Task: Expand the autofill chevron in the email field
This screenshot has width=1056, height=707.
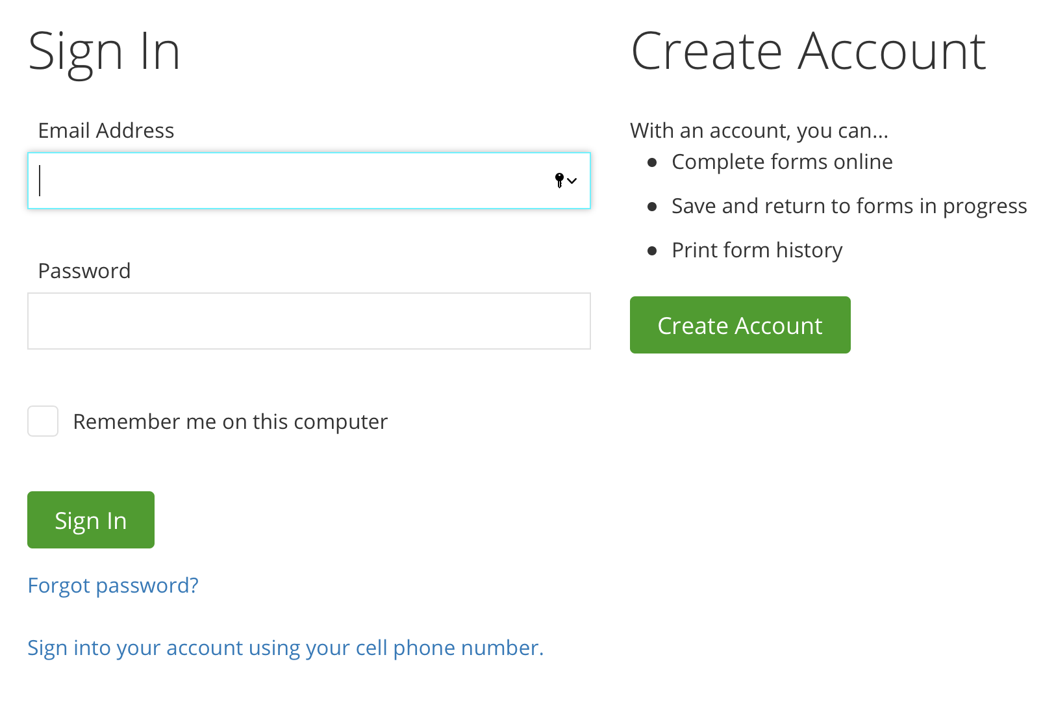Action: 572,181
